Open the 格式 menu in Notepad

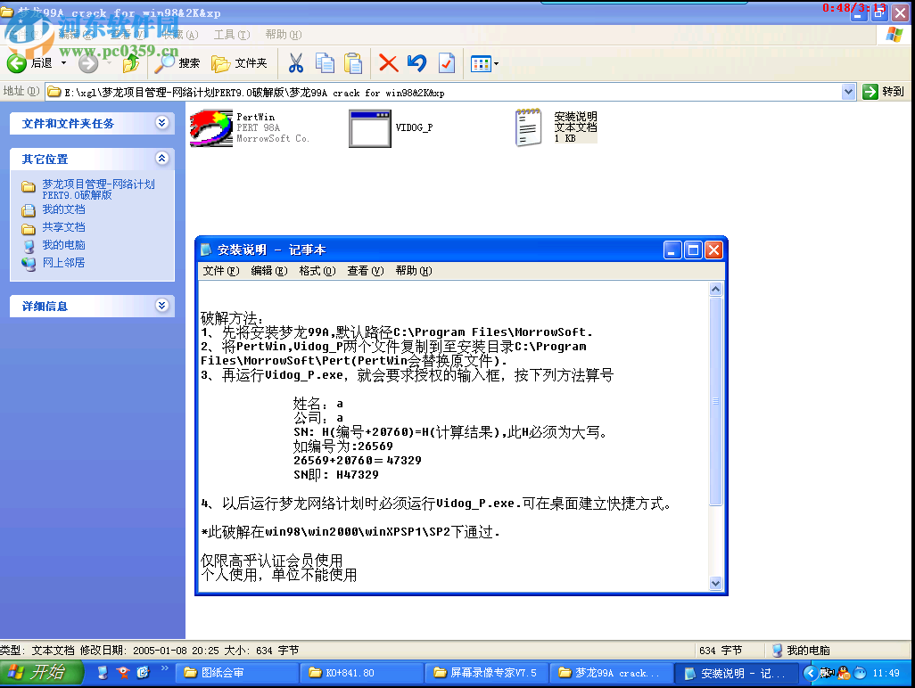click(318, 270)
